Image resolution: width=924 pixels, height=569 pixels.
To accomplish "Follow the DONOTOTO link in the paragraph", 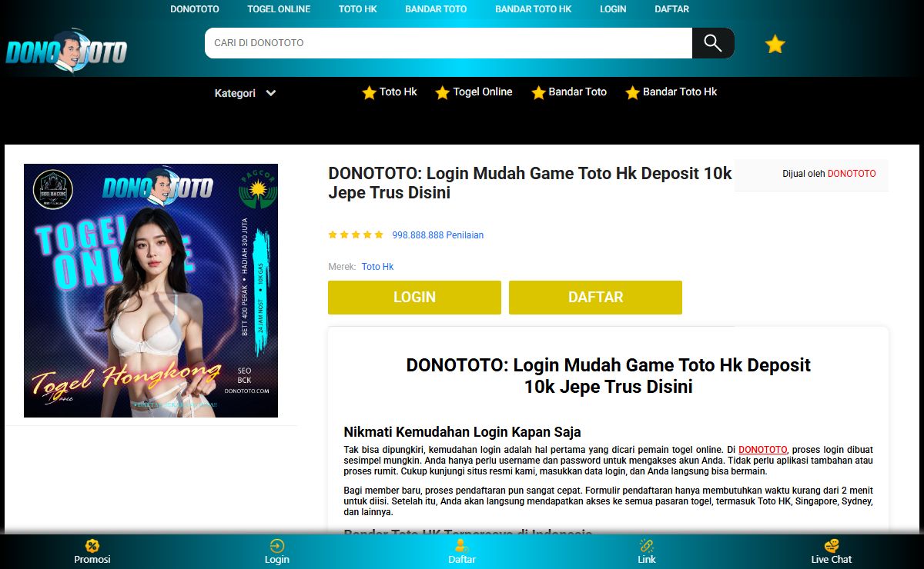I will tap(763, 450).
